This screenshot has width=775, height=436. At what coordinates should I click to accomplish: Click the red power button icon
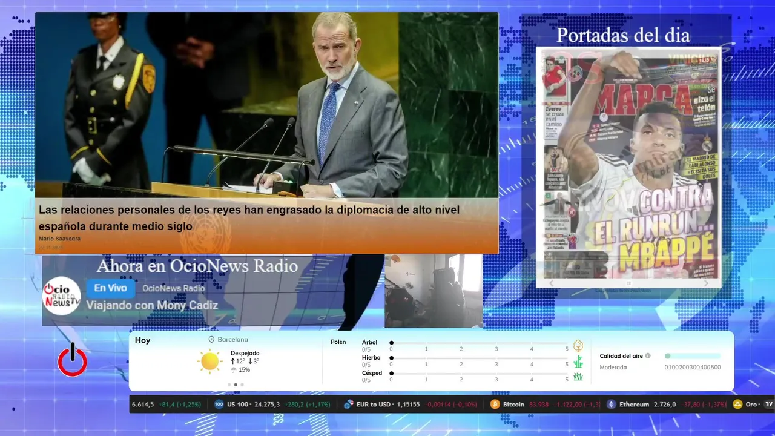coord(72,360)
